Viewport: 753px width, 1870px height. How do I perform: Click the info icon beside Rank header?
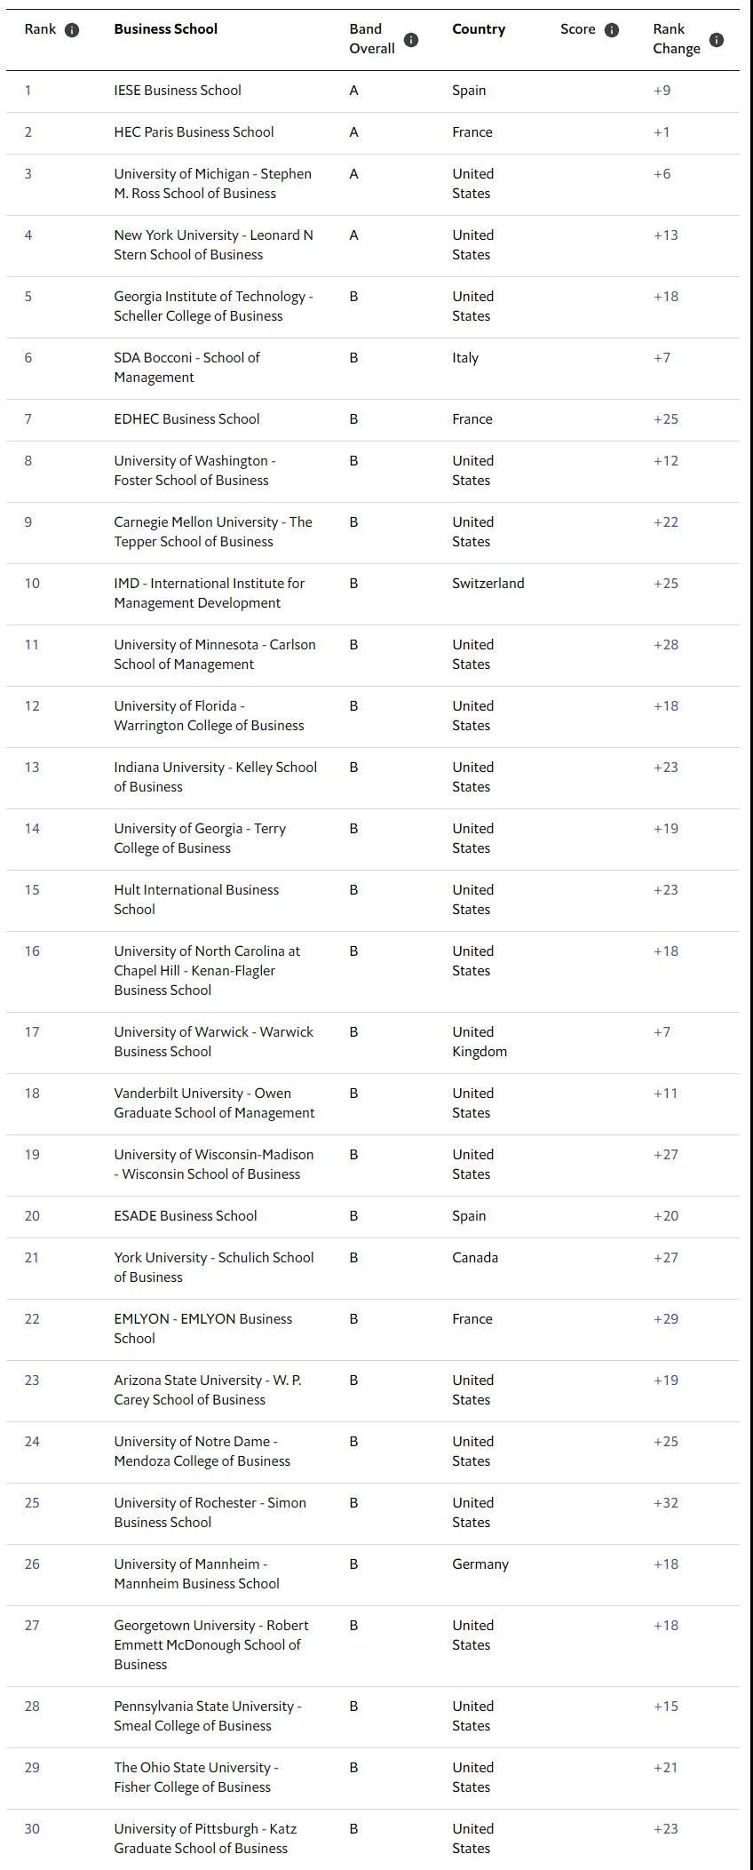point(72,30)
